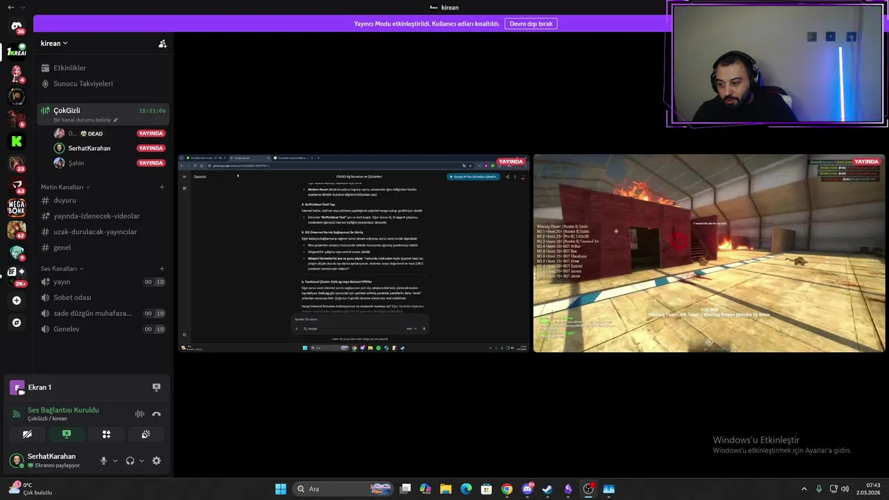Image resolution: width=889 pixels, height=500 pixels.
Task: Open Windows Start menu
Action: click(x=281, y=489)
